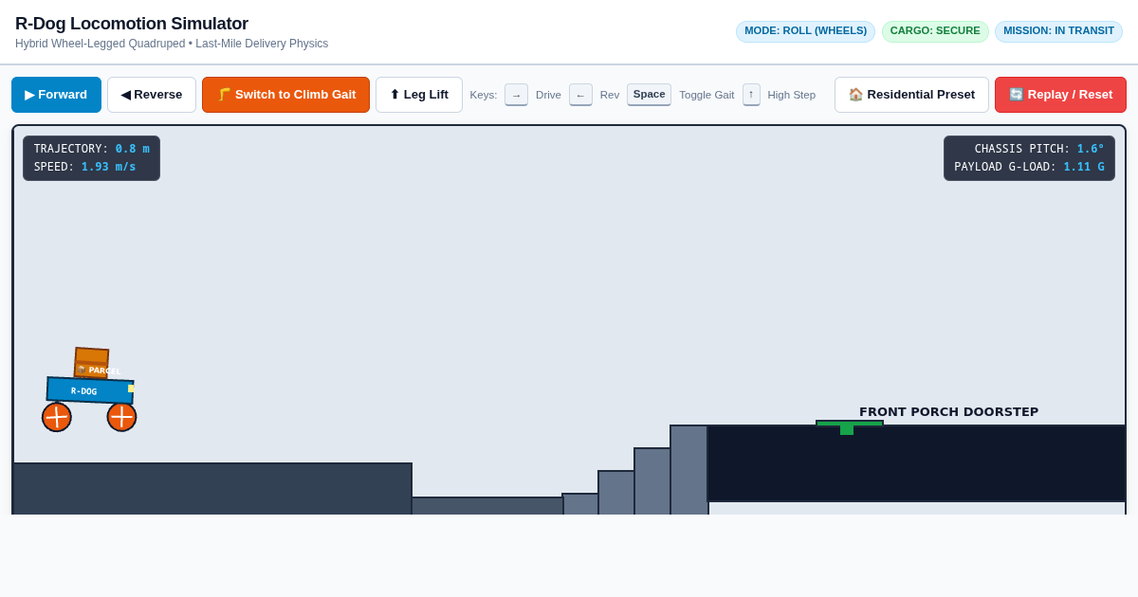Switch to Climb Gait mode
Screen dimensions: 1138x597
pyautogui.click(x=285, y=95)
